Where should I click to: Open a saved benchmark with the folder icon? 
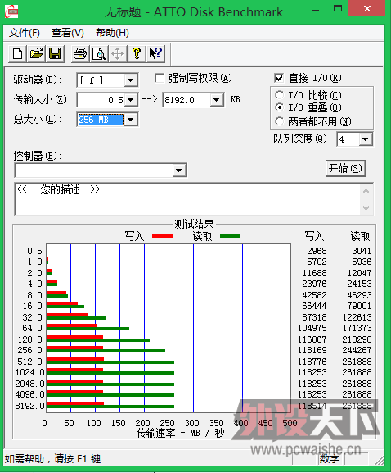coord(36,54)
